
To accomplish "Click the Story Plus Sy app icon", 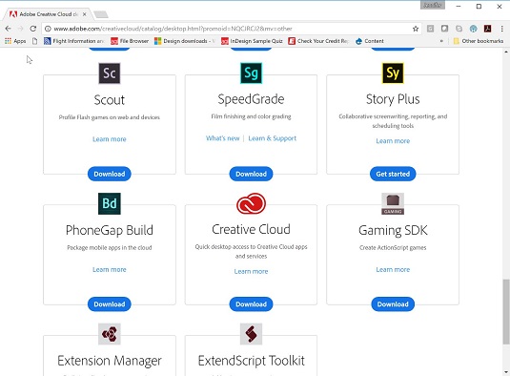I will click(393, 73).
